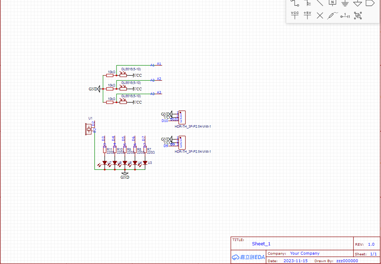Image resolution: width=381 pixels, height=264 pixels.
Task: Click the A1 net label
Action: point(159,63)
